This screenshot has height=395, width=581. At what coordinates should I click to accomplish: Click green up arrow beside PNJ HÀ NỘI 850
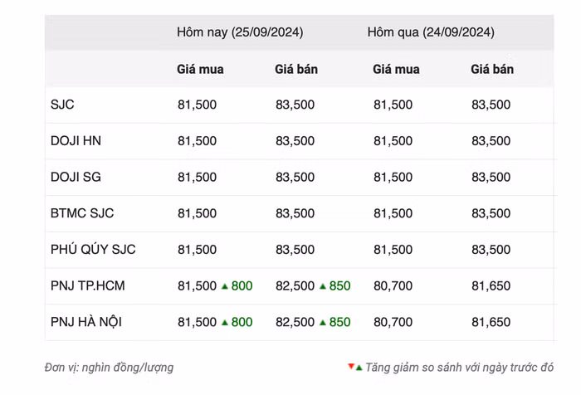pyautogui.click(x=322, y=322)
